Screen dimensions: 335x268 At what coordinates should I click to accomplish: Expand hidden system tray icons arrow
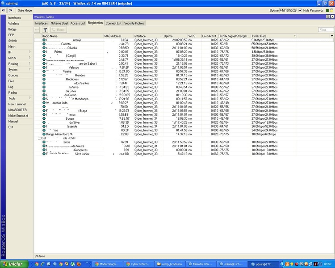[282, 264]
